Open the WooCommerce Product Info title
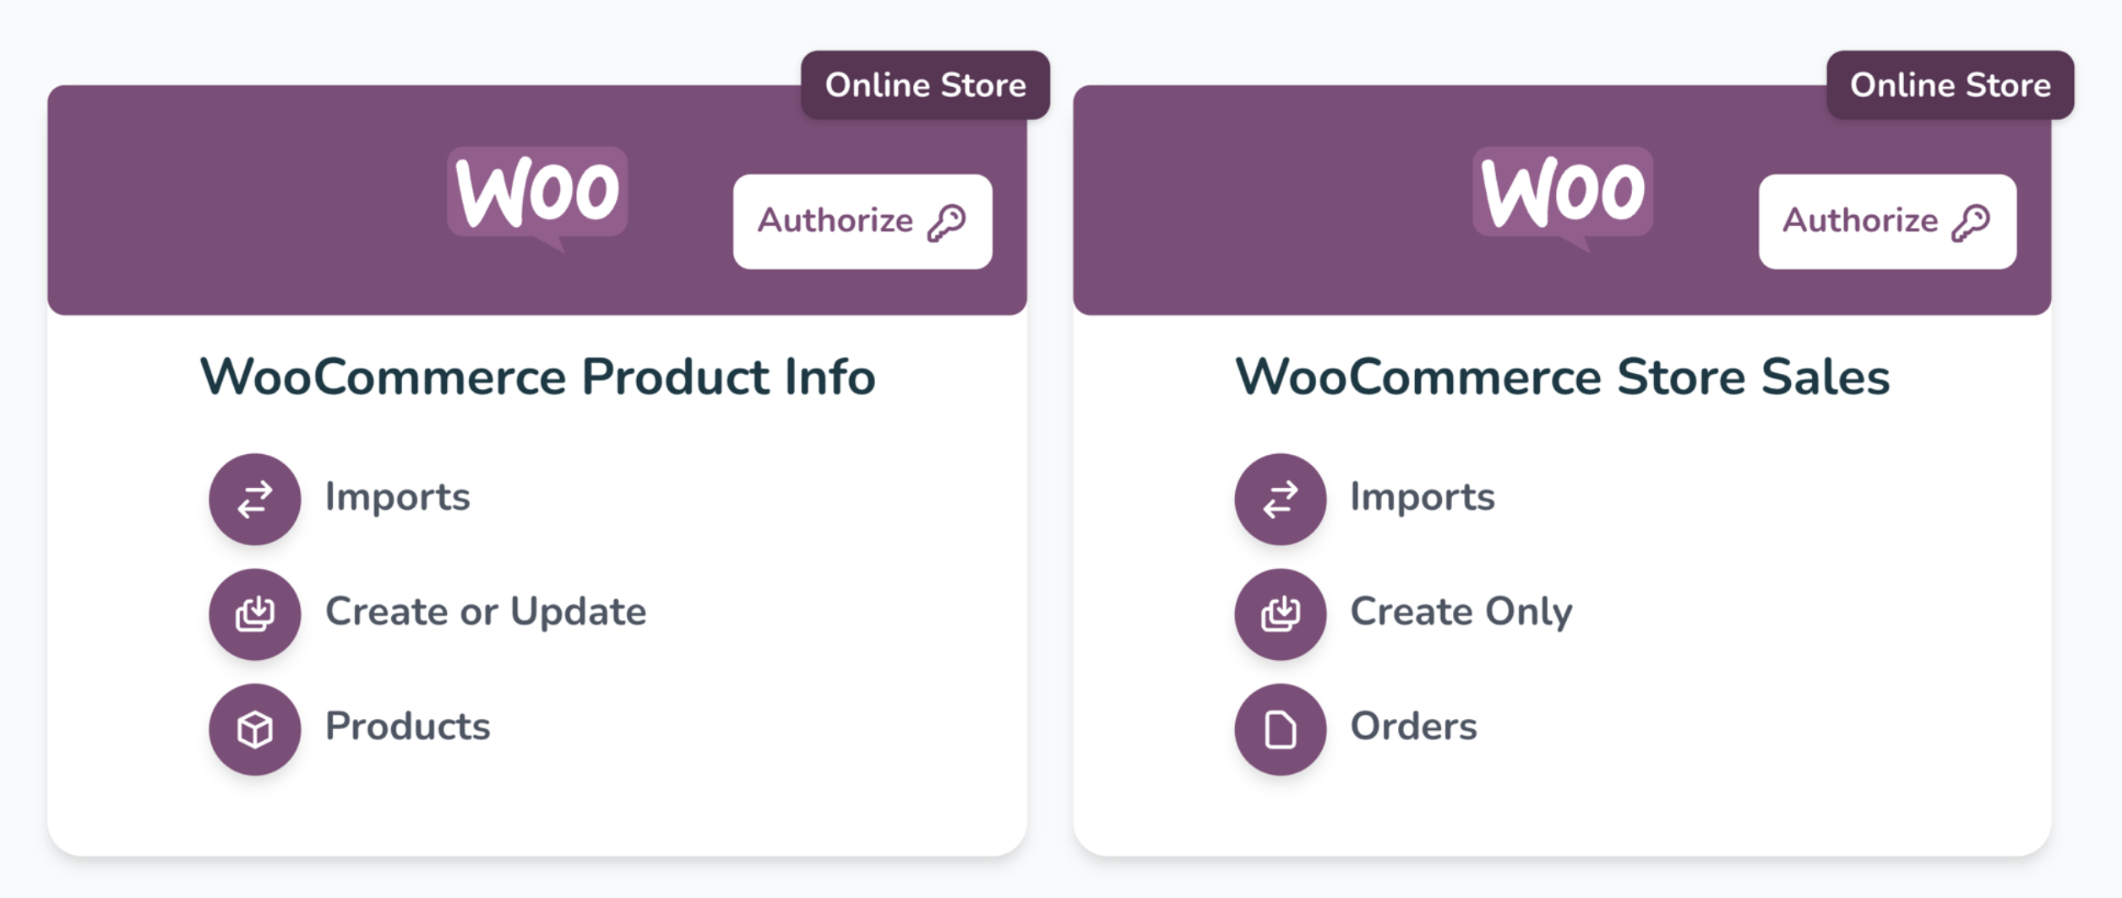The image size is (2122, 898). click(538, 376)
